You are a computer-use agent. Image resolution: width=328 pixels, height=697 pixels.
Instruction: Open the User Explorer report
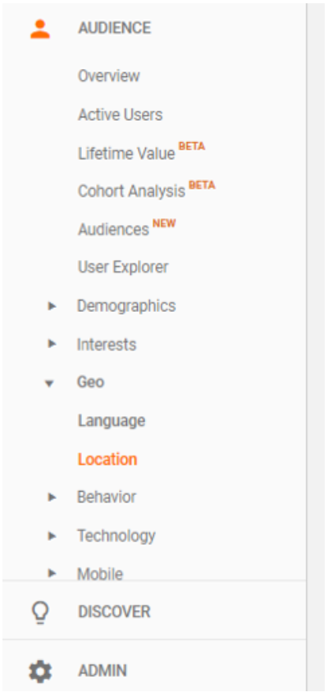(x=123, y=267)
